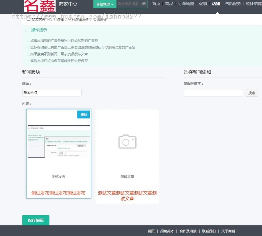Viewport: 262px width, 236px height.
Task: Click the 新闻关键字 input field
Action: (x=213, y=93)
